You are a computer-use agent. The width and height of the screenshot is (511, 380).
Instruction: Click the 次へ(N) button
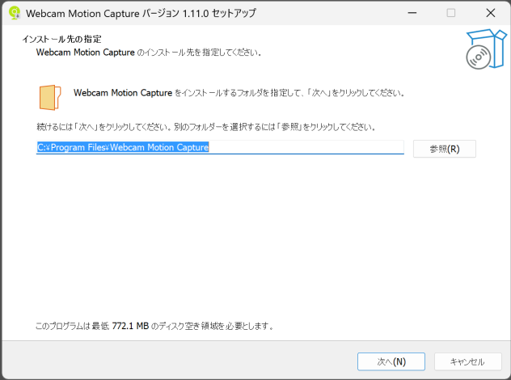pyautogui.click(x=391, y=361)
